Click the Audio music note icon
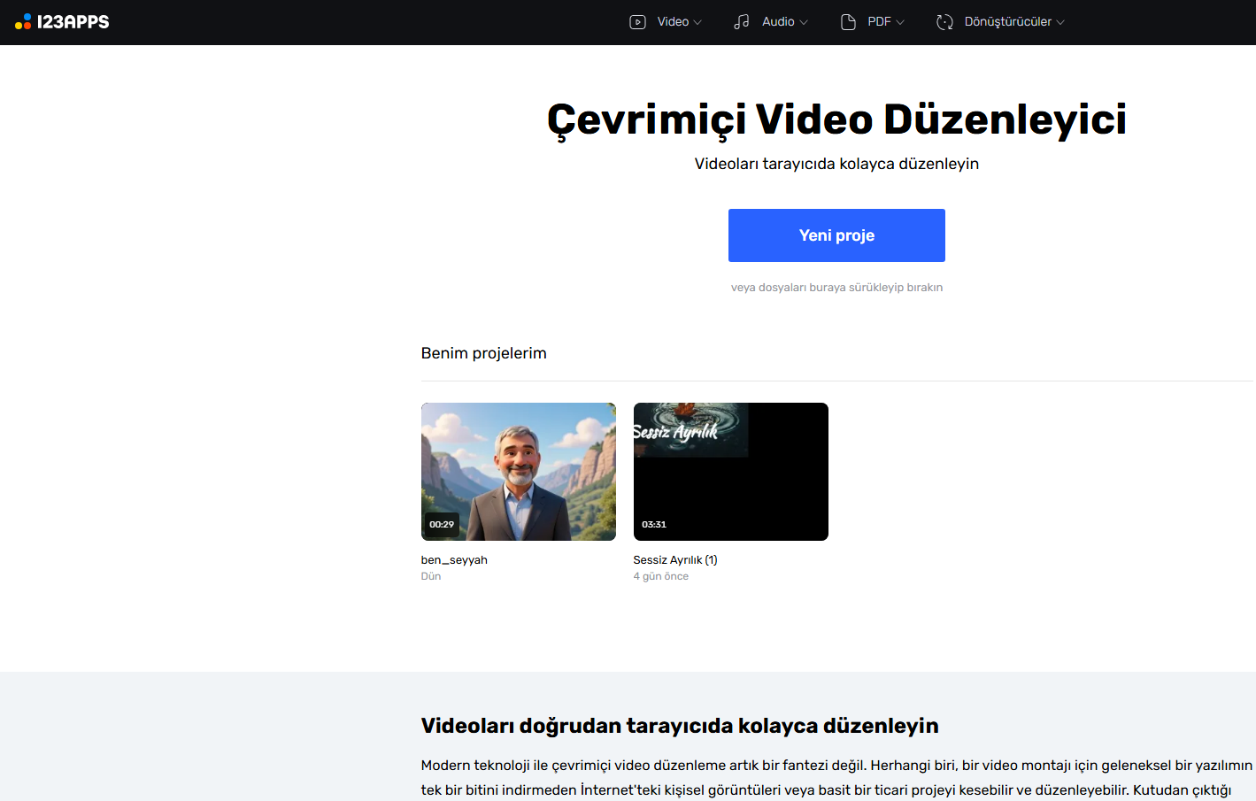The width and height of the screenshot is (1256, 801). (742, 22)
